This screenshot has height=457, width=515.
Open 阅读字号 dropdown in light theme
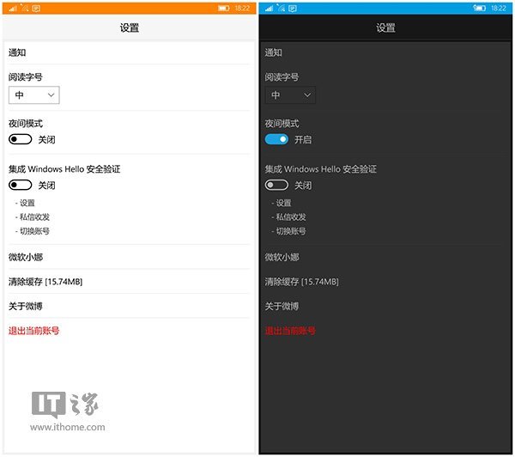(x=34, y=95)
